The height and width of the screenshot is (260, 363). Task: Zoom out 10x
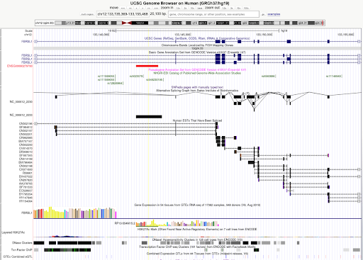click(x=239, y=8)
